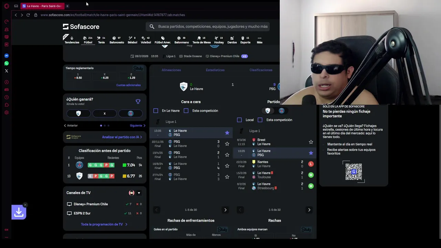Toggle the Local checkbox
Screen dimensions: 441x248
point(239,120)
